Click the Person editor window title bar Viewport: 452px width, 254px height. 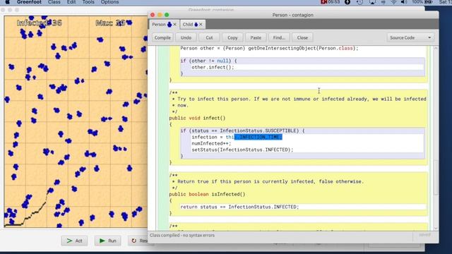[293, 15]
